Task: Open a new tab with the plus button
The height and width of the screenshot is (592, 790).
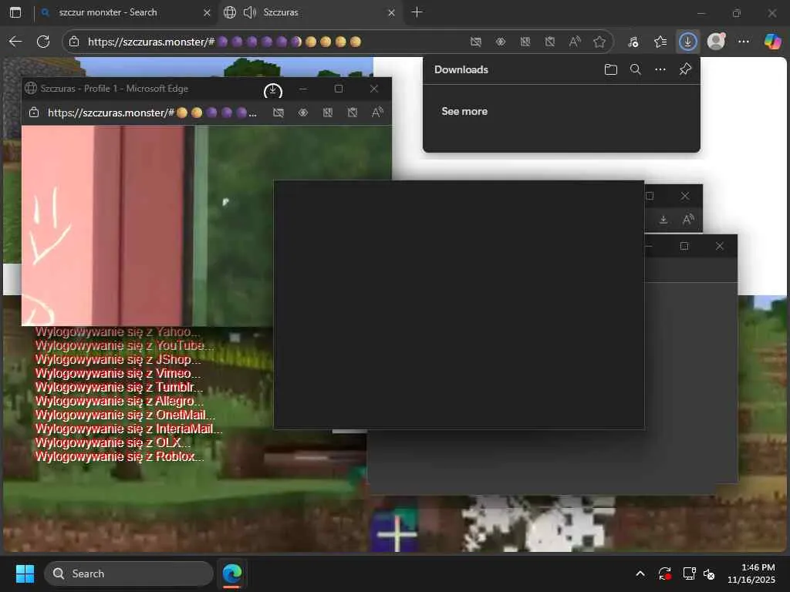Action: pyautogui.click(x=417, y=12)
